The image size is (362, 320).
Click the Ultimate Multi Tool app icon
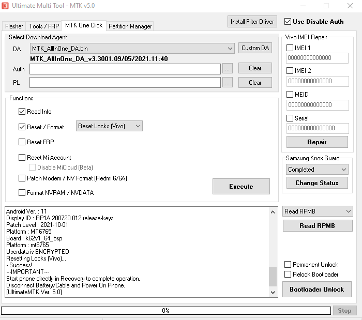click(x=5, y=6)
